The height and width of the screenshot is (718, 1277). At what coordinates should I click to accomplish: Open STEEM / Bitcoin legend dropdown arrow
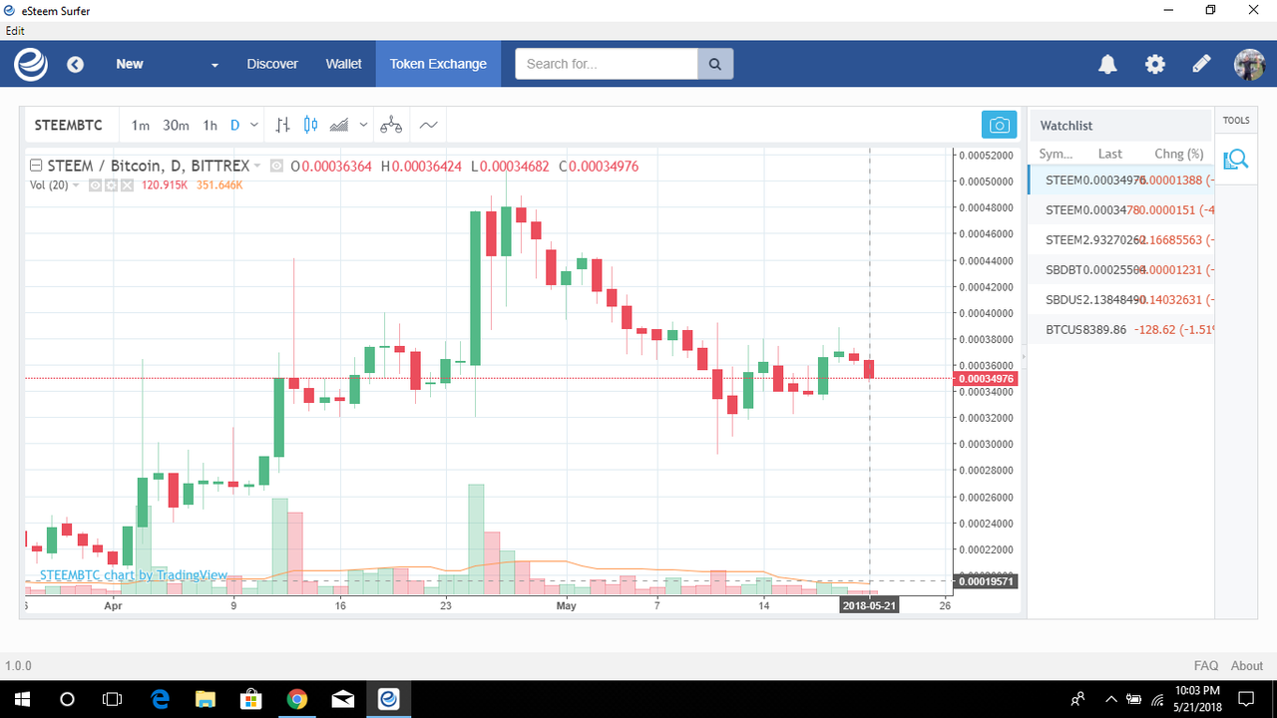[x=258, y=166]
